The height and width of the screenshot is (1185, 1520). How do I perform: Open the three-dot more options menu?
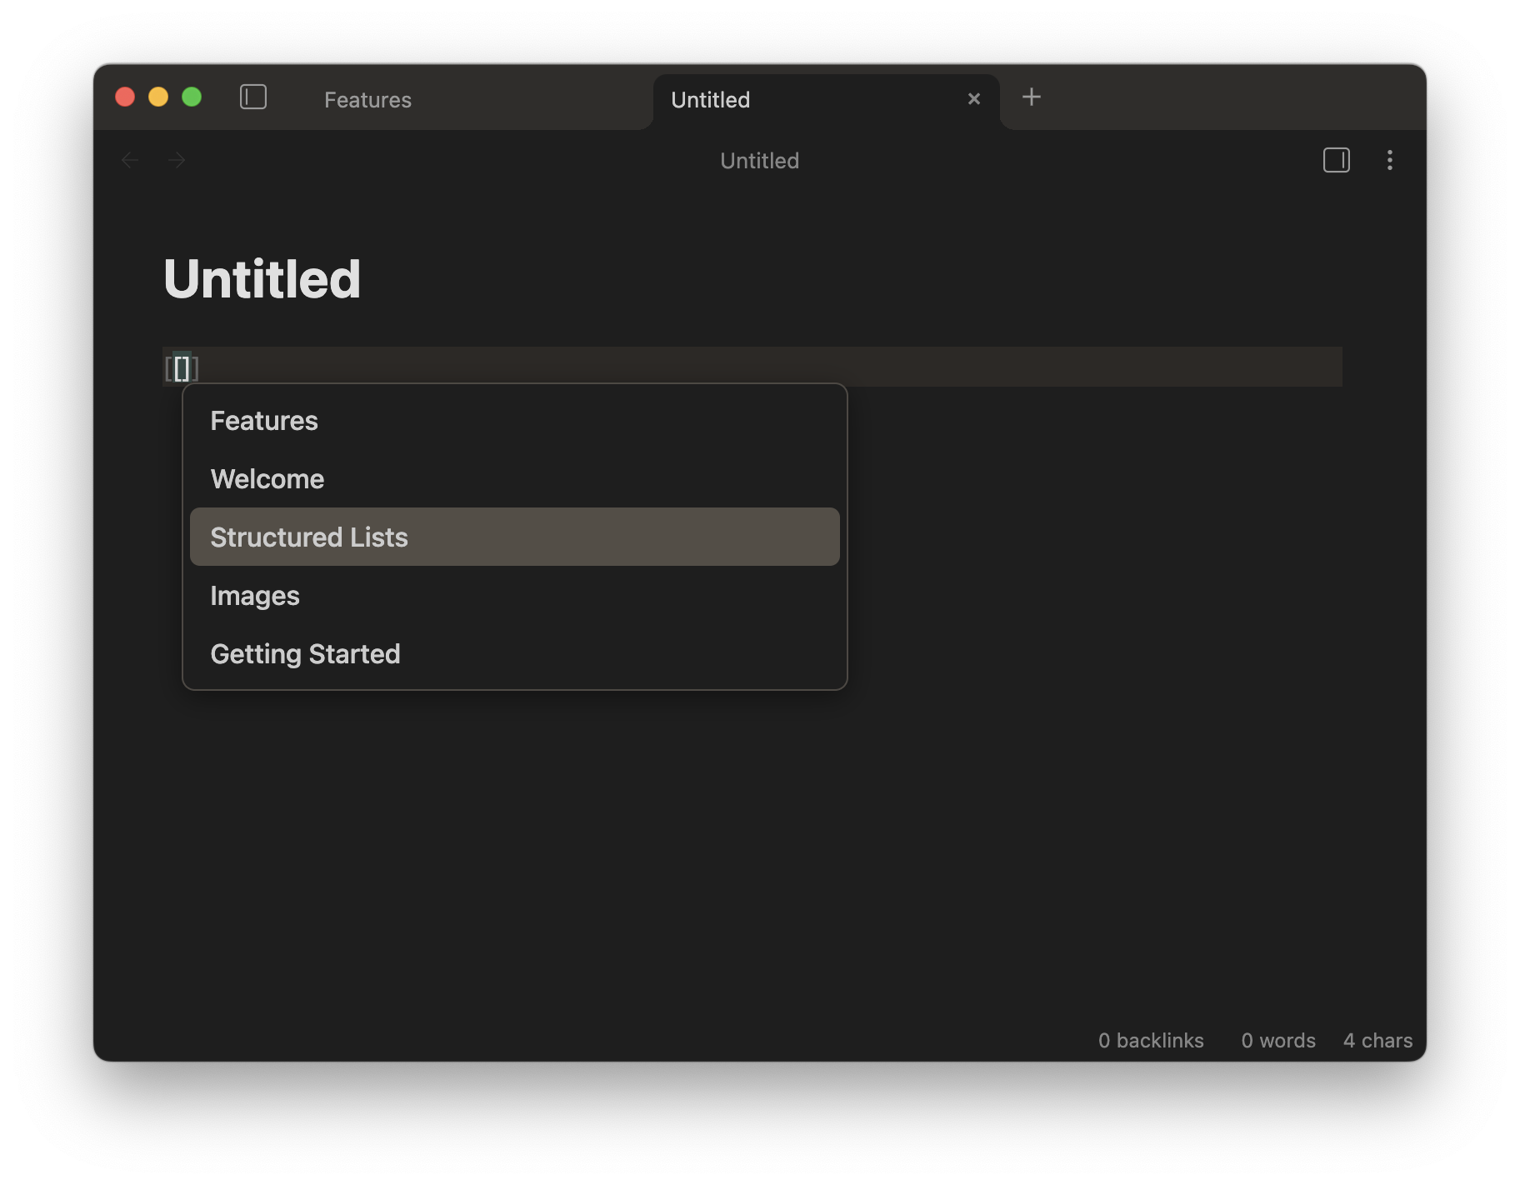[1389, 160]
